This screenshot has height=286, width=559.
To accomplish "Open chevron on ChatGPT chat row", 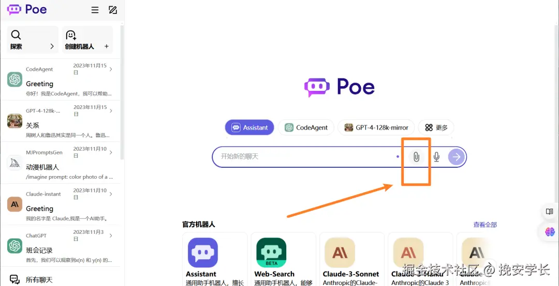I will point(111,236).
